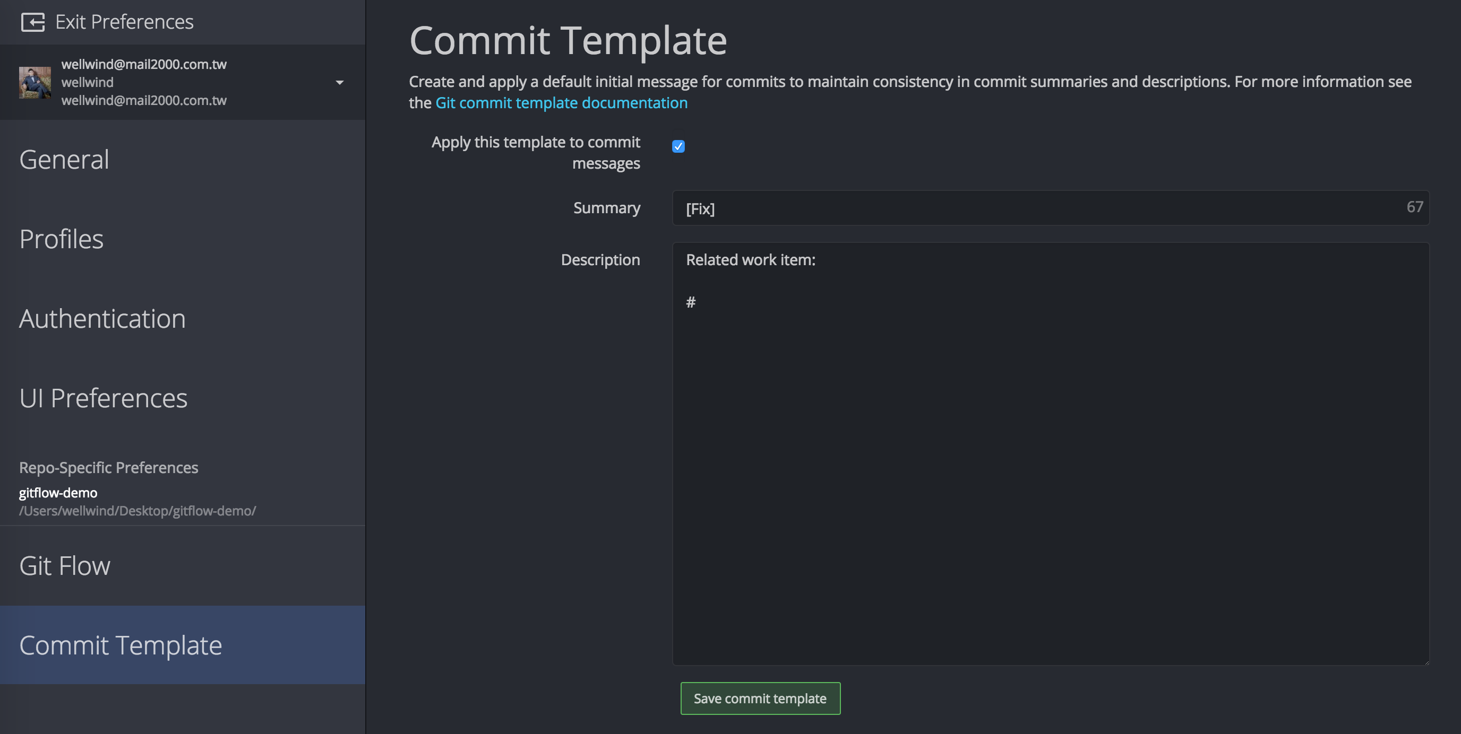
Task: Focus the Summary input field
Action: click(1051, 208)
